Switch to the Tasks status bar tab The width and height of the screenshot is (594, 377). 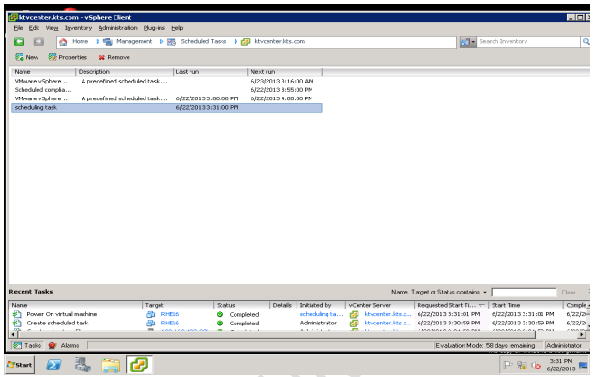pos(27,345)
